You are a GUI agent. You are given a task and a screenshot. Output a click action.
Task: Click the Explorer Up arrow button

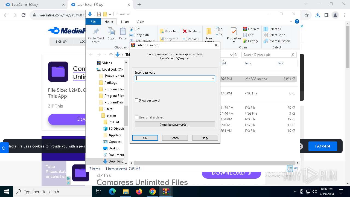[x=111, y=55]
